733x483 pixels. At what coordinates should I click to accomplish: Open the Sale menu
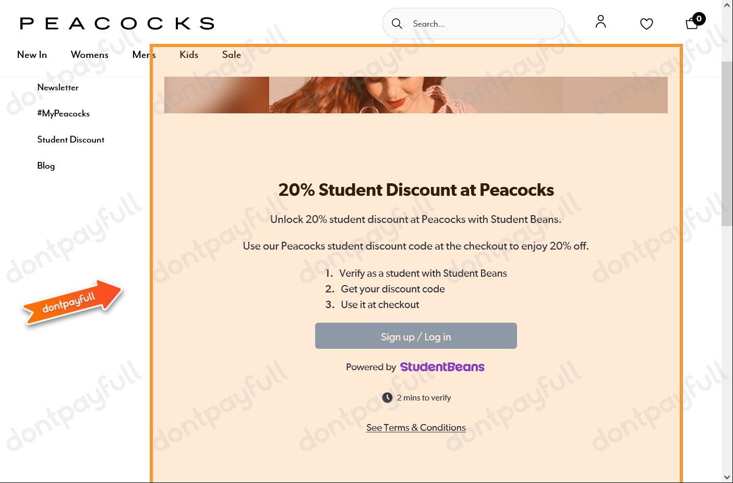[232, 55]
